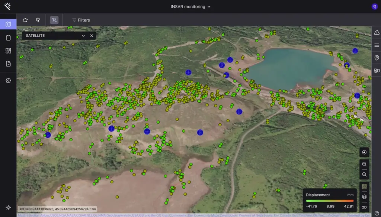
Task: Open the clipboard tasks page
Action: (8, 38)
